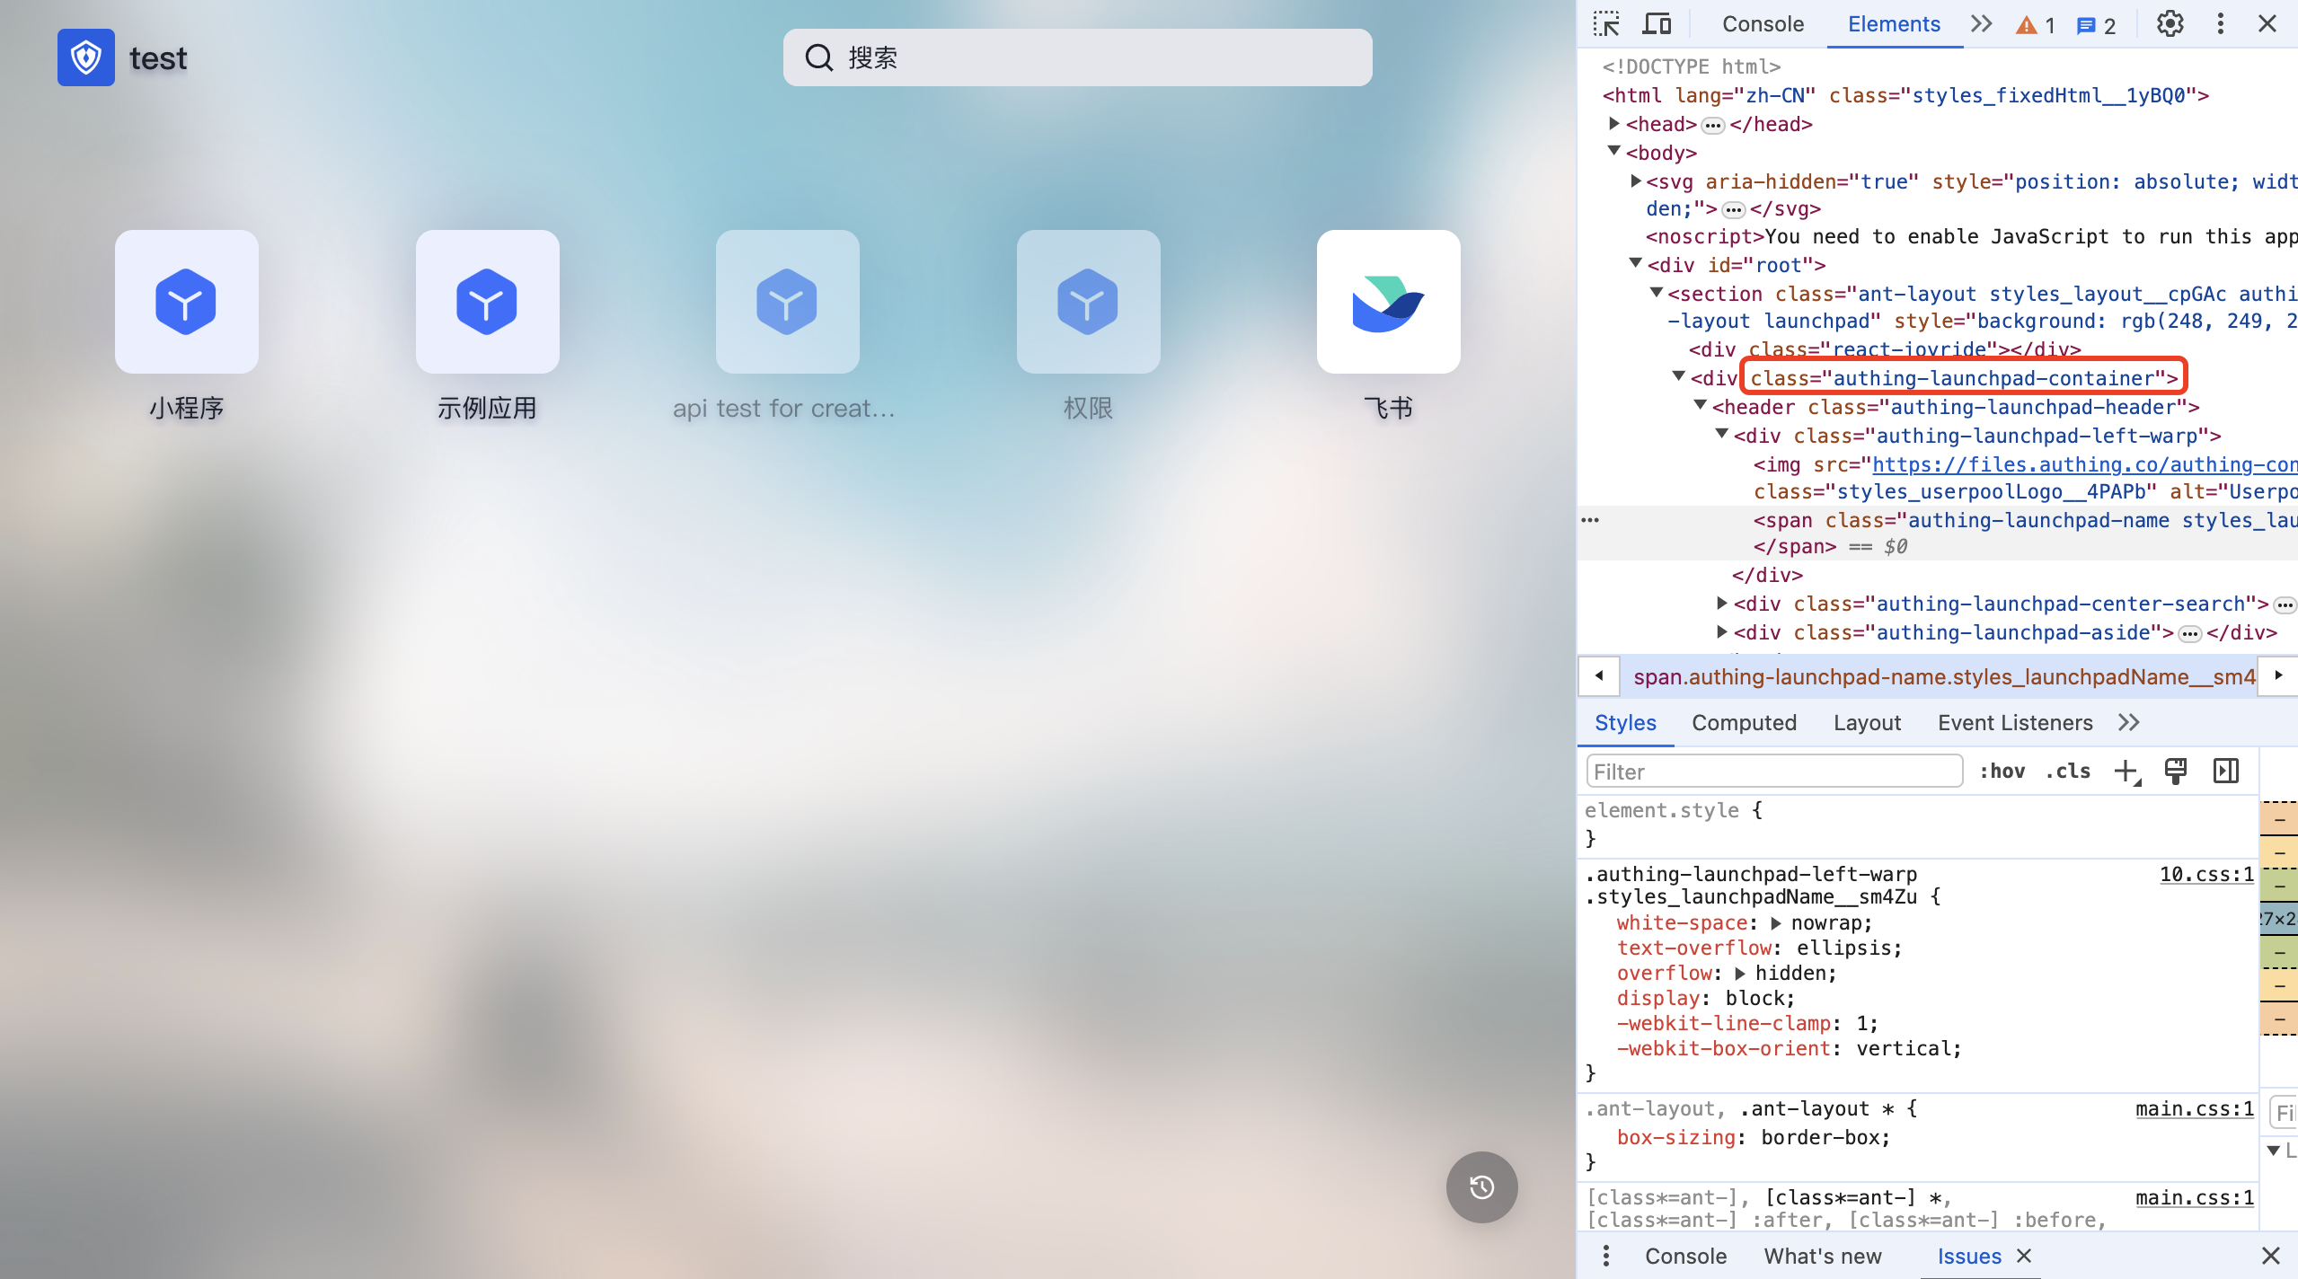Open the Computed styles tab
2298x1279 pixels.
(x=1744, y=723)
